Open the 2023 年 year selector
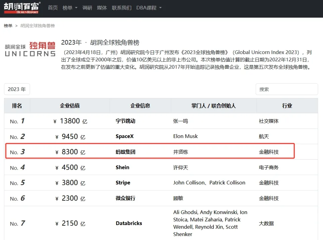 coord(17,89)
